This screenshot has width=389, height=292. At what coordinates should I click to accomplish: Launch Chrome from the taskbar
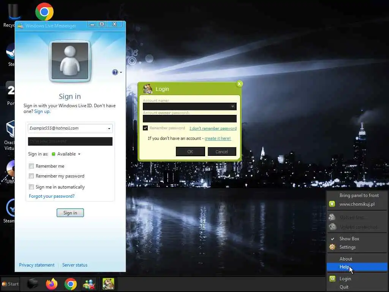(x=70, y=284)
